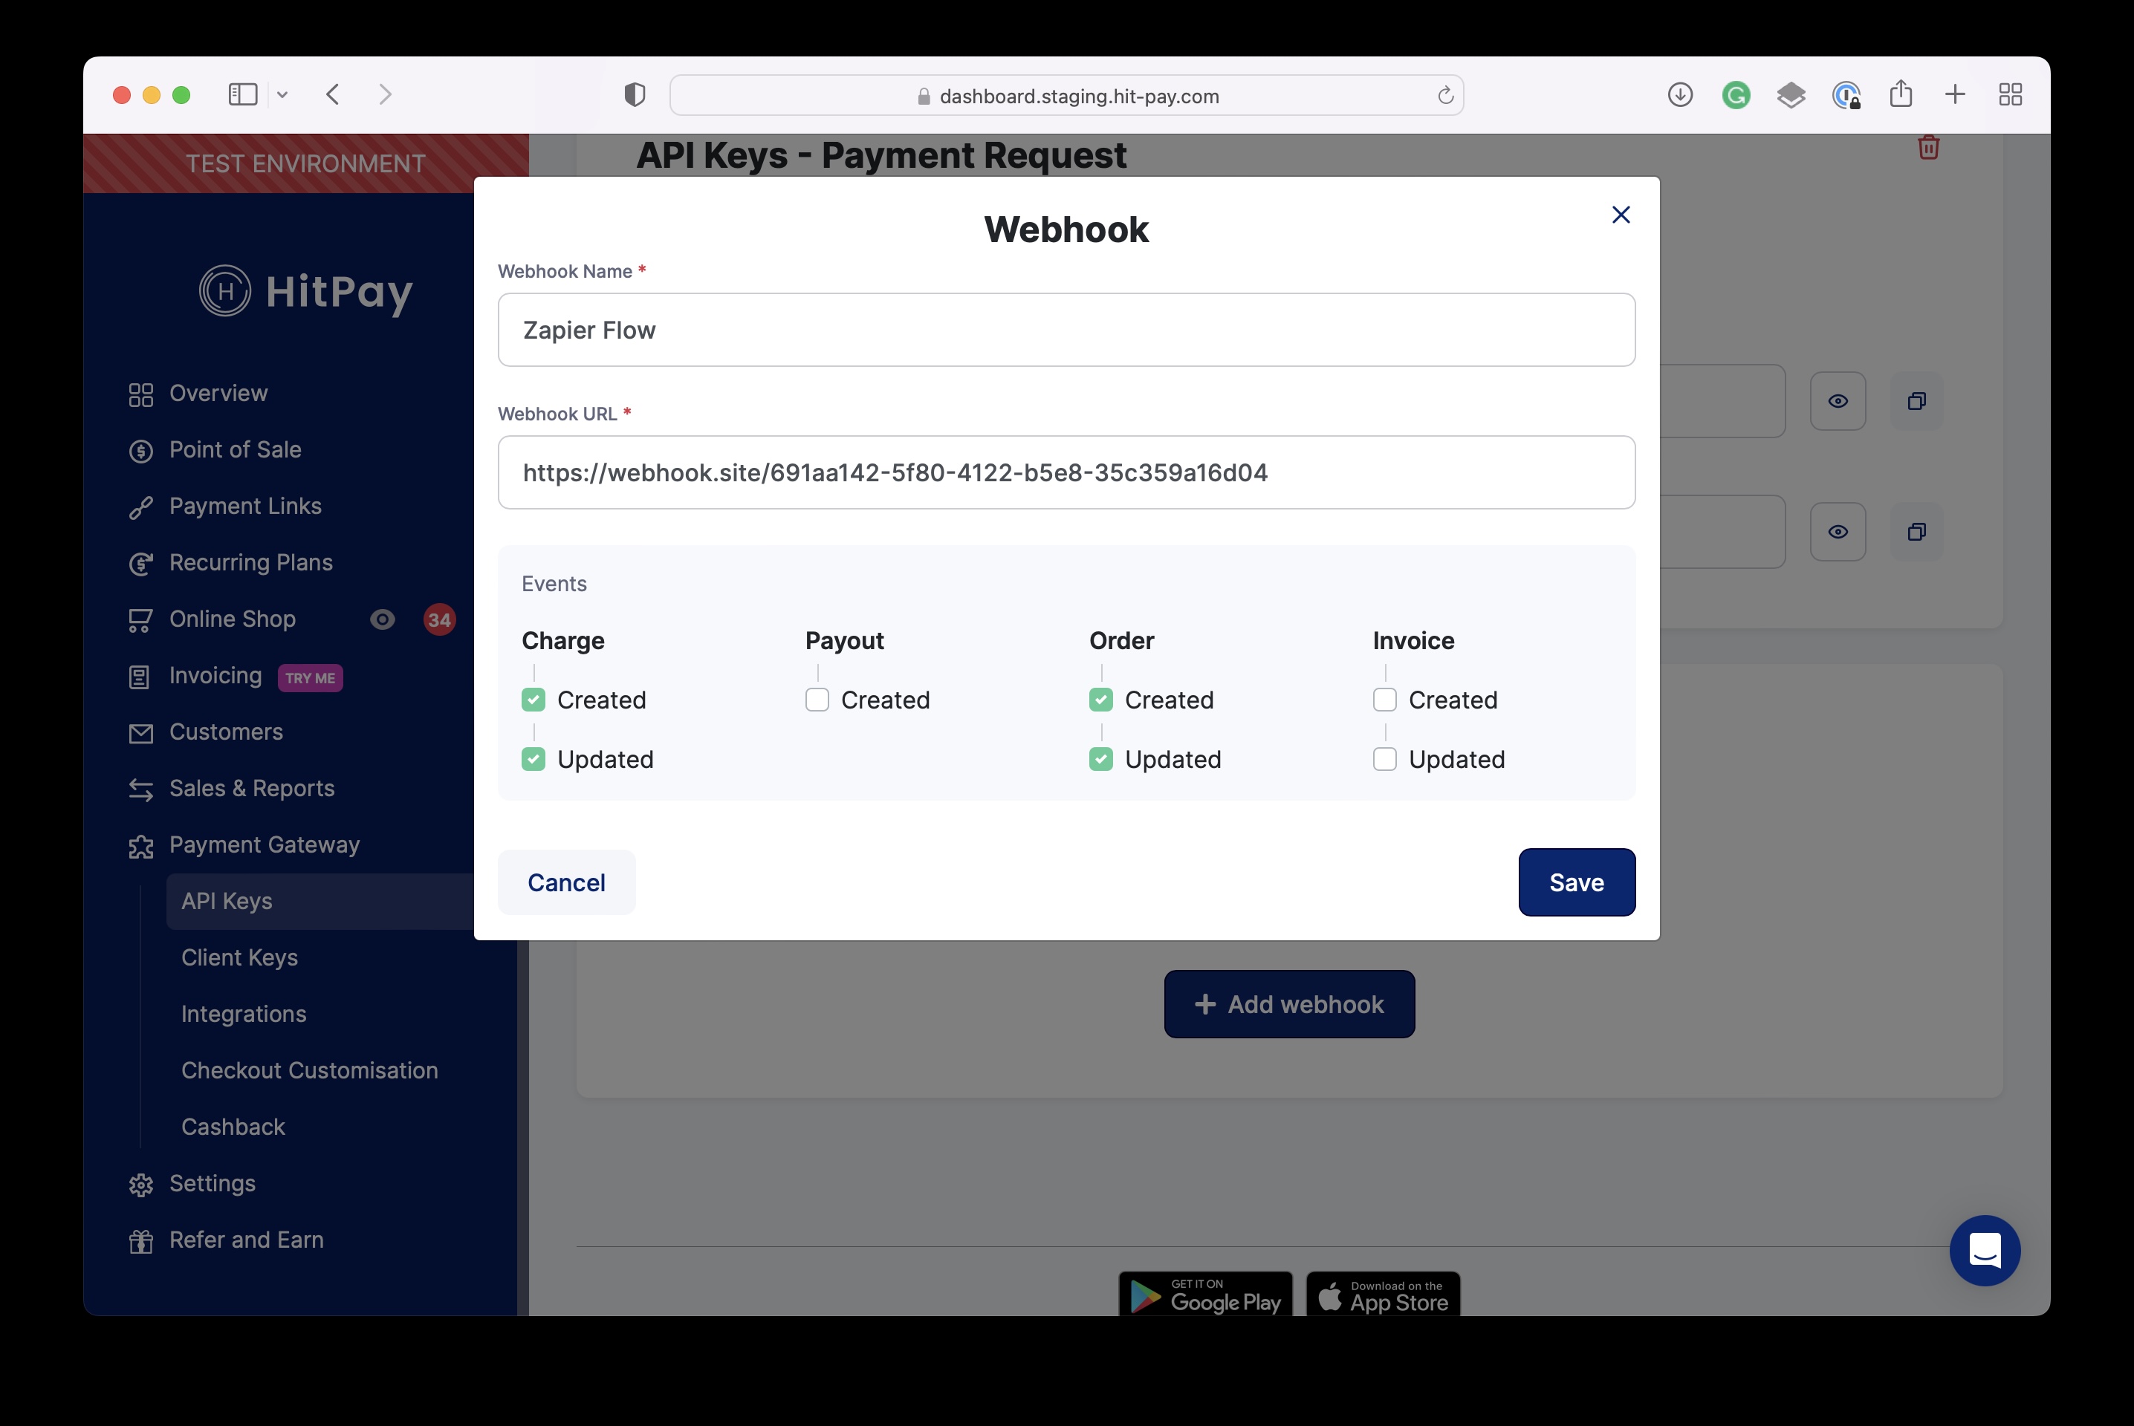Open Safari downloads icon
The image size is (2134, 1426).
click(x=1679, y=94)
